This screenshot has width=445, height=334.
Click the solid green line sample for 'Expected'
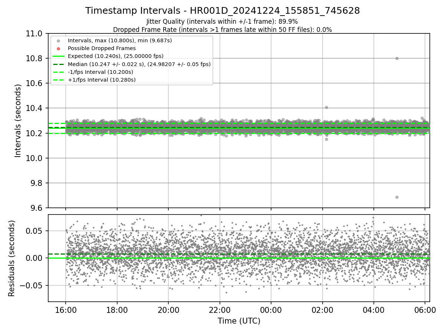click(58, 56)
